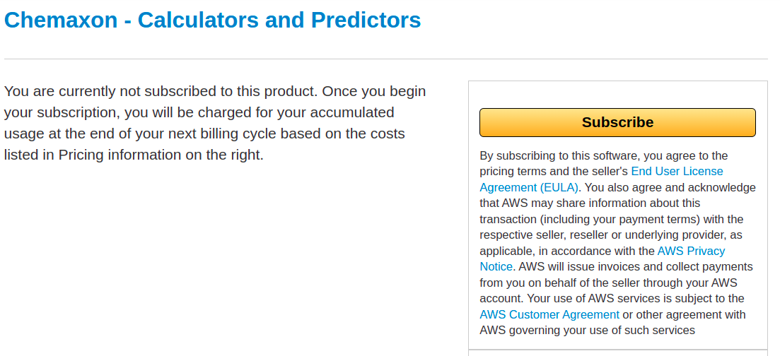Follow the AWS Customer Agreement link
The height and width of the screenshot is (356, 780).
pos(549,314)
